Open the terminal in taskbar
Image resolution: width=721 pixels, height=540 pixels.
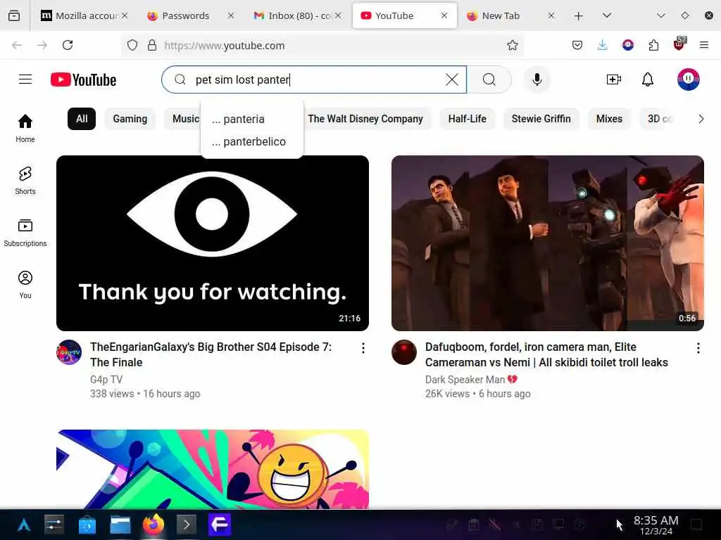[186, 525]
